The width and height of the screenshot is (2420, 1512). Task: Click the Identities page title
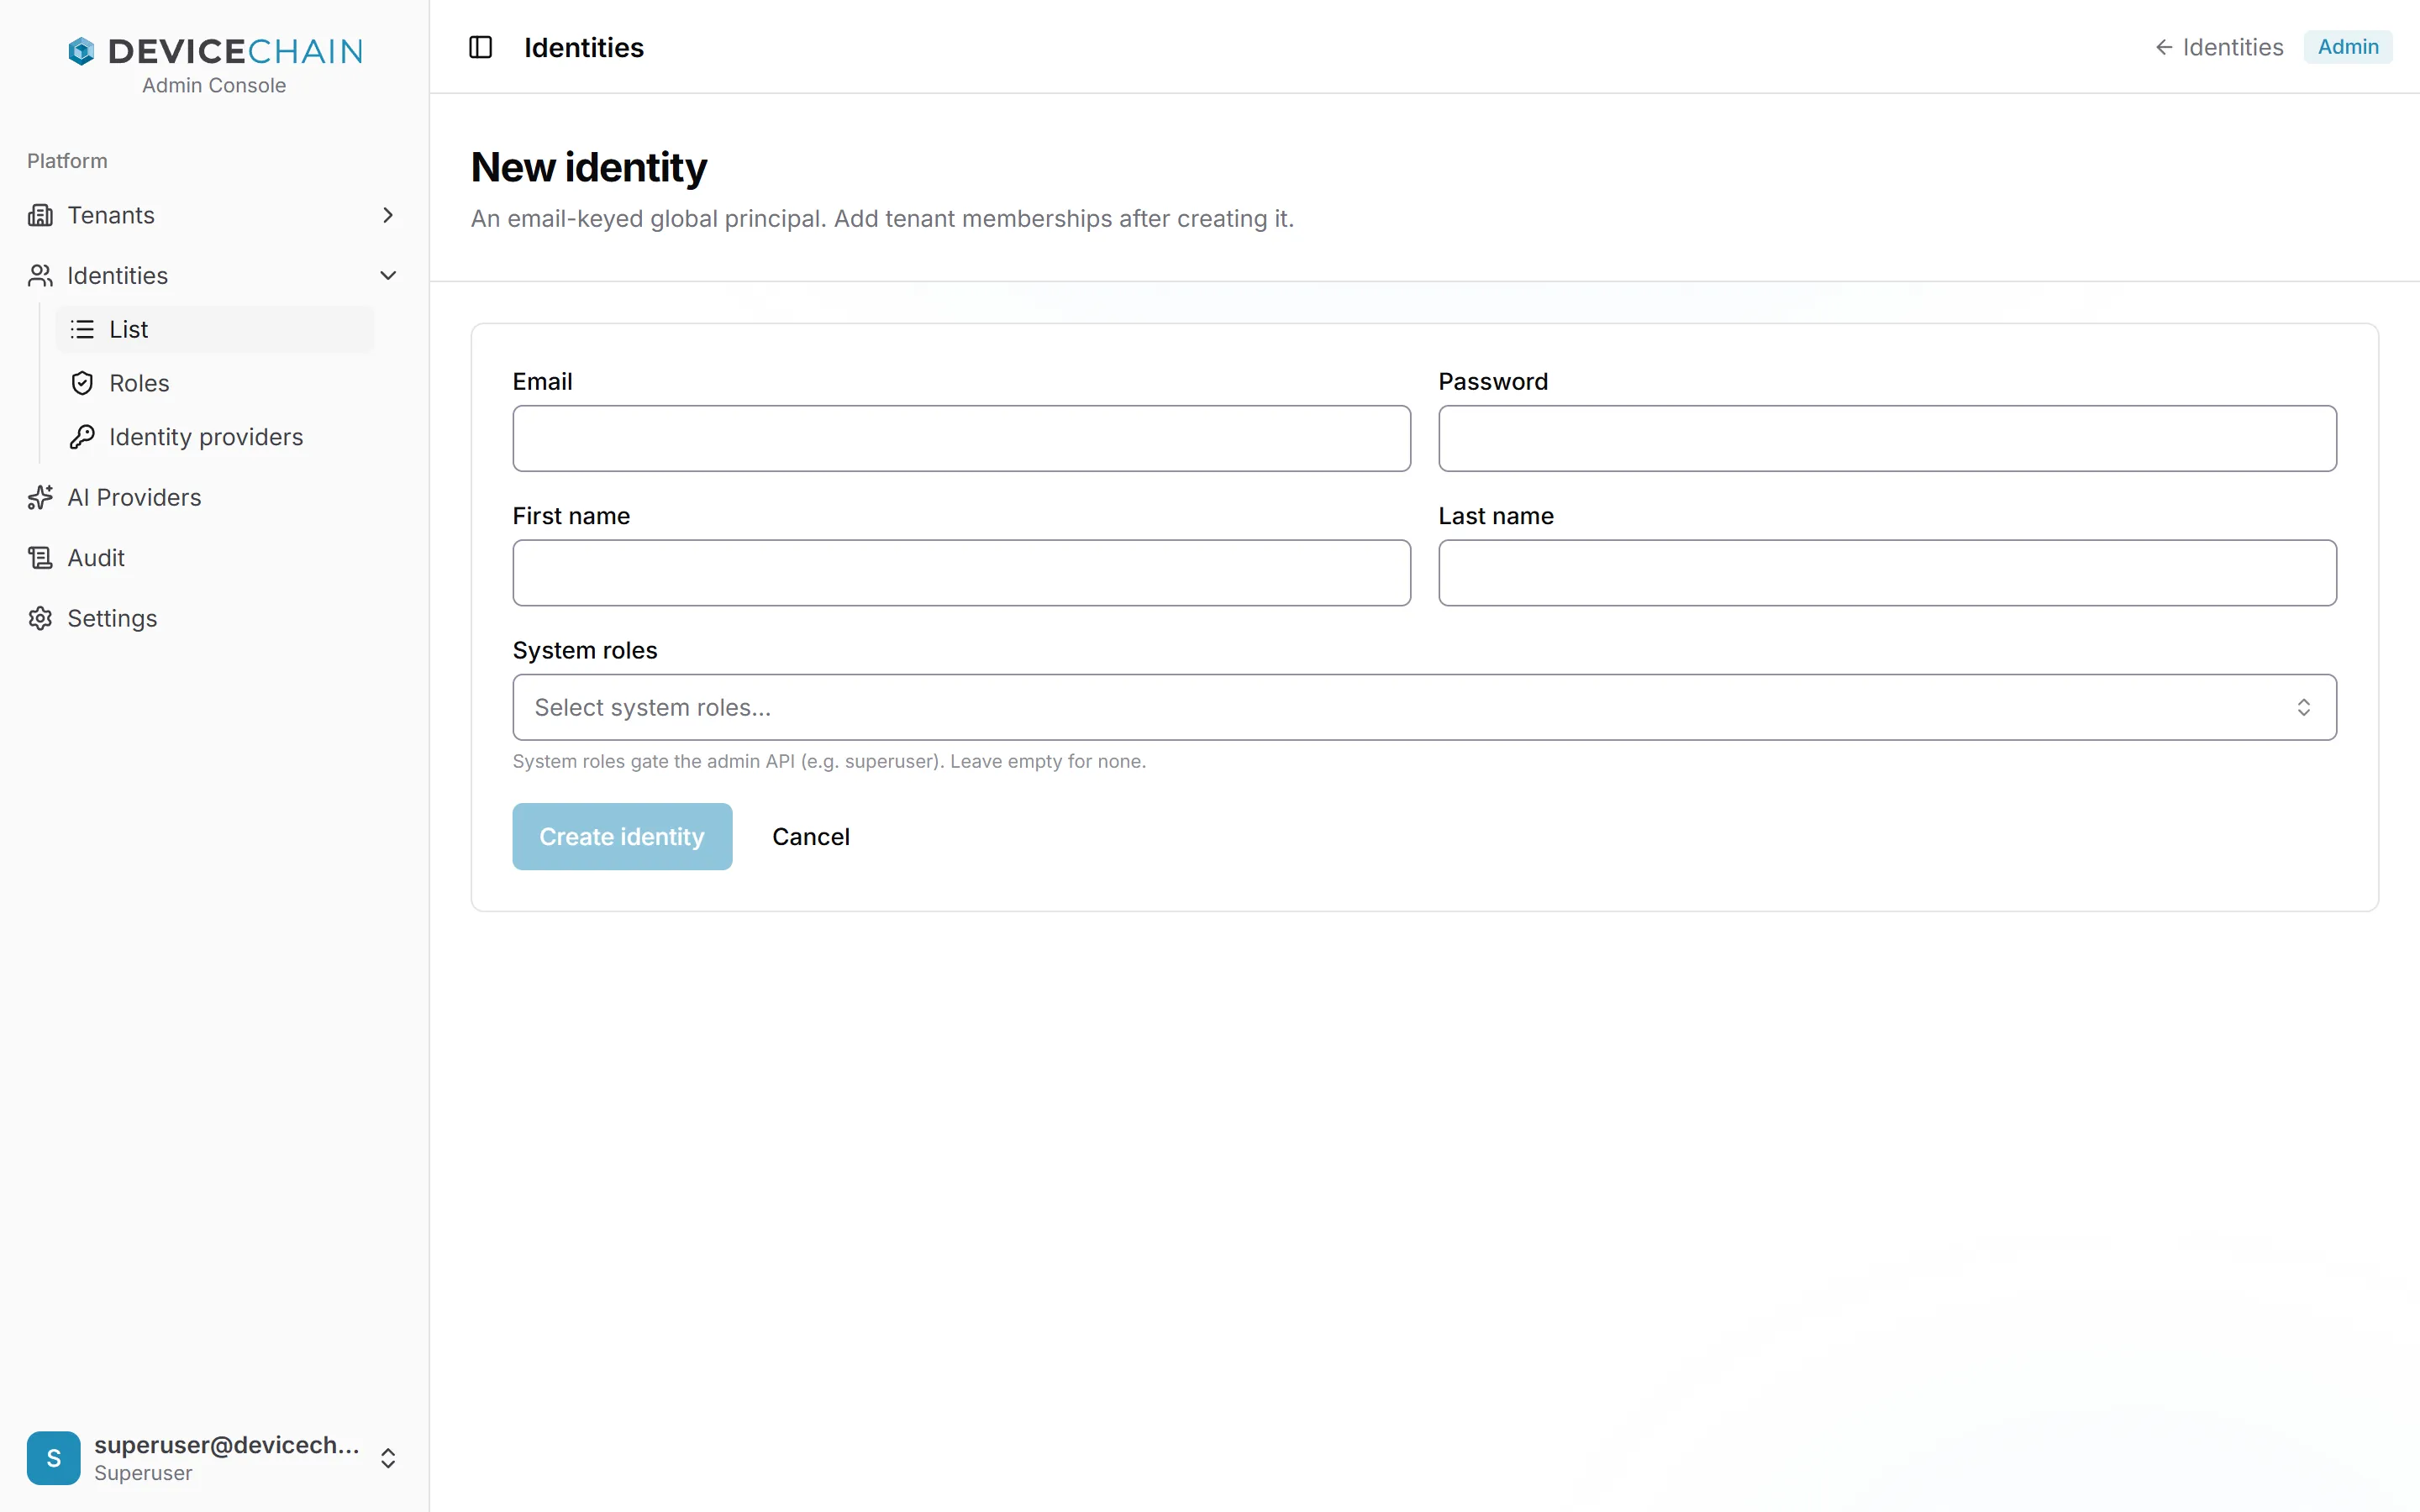583,47
